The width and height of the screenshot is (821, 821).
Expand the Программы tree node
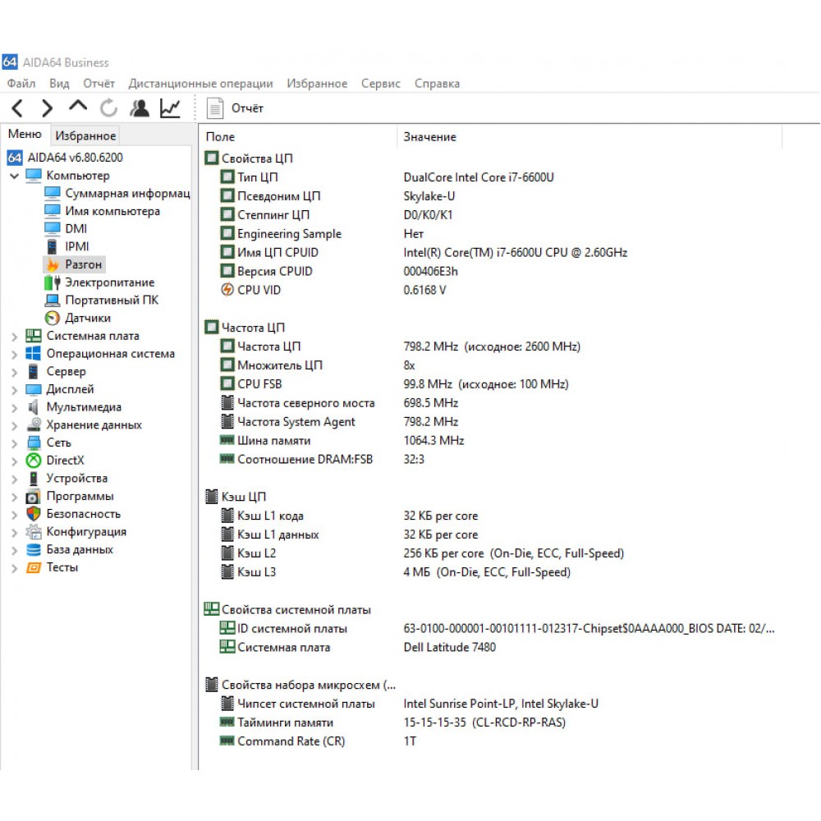(x=15, y=497)
